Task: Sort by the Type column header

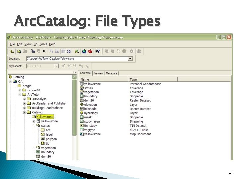Action: click(x=153, y=79)
